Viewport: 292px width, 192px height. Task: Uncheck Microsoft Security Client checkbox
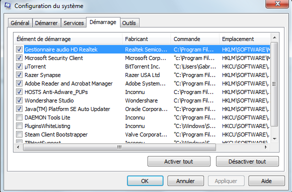coord(19,58)
